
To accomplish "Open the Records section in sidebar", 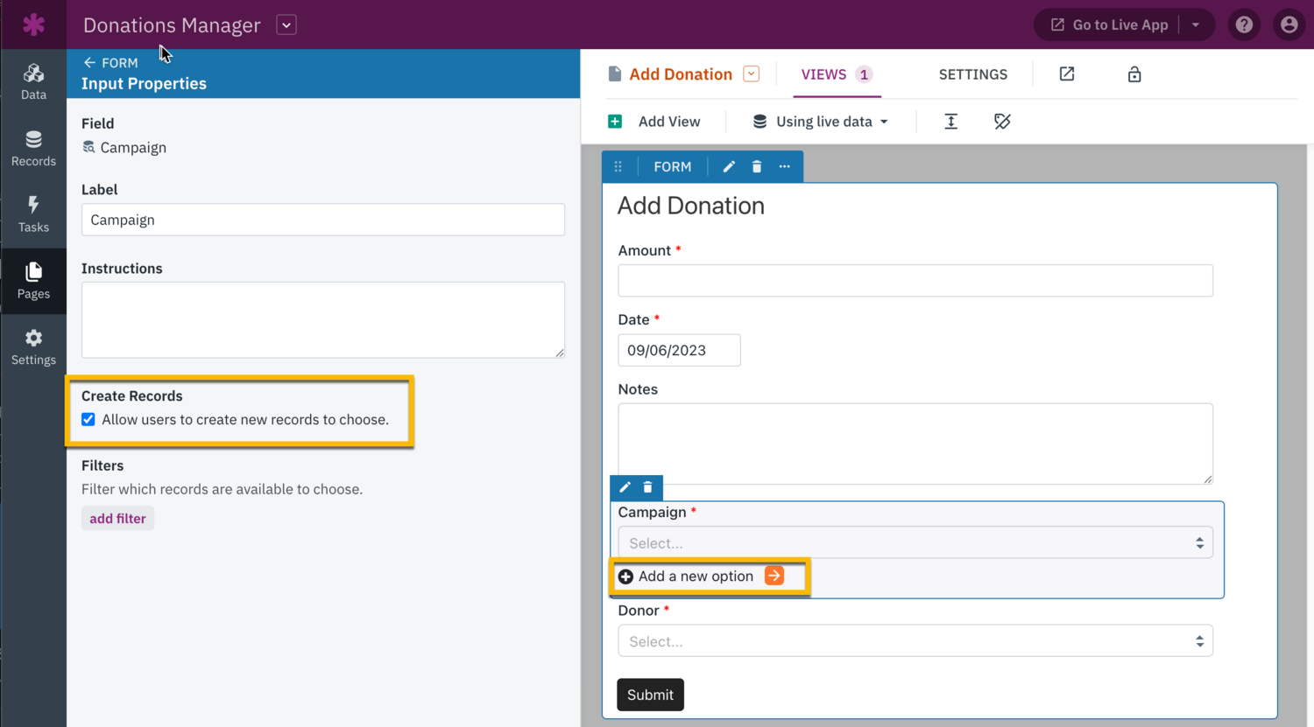I will 33,148.
